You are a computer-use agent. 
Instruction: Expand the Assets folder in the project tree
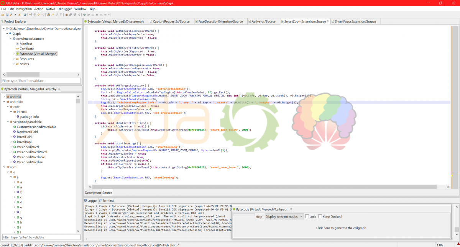click(x=14, y=64)
